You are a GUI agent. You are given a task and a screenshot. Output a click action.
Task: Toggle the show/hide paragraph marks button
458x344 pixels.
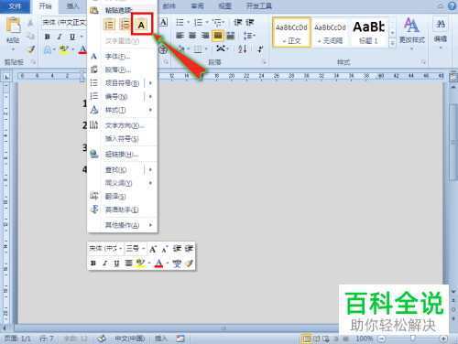click(260, 48)
